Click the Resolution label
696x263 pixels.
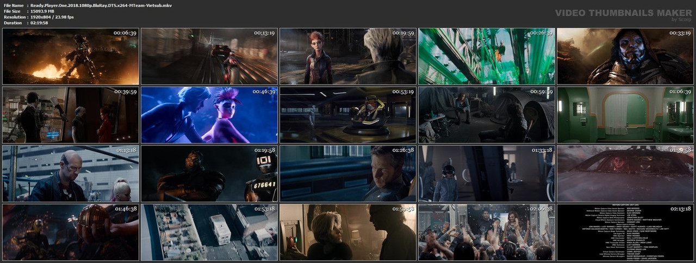14,17
